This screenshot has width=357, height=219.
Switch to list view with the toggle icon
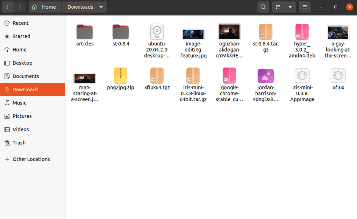(x=278, y=7)
